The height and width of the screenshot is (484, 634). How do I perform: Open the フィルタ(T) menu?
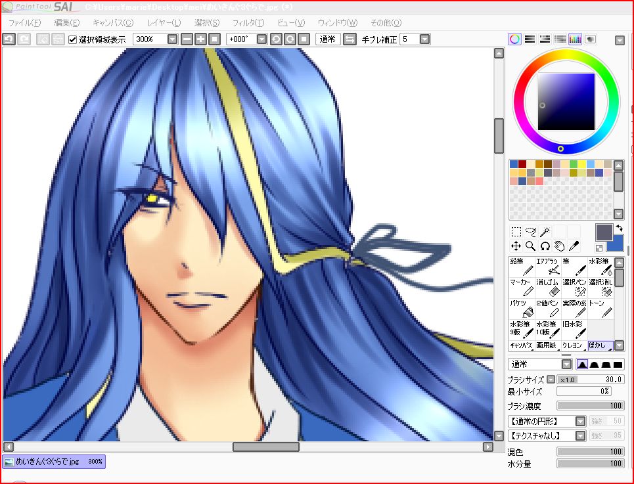click(248, 23)
